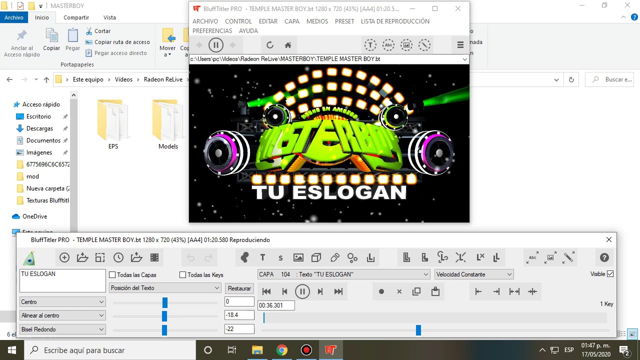
Task: Click the open show folder icon
Action: point(82,258)
